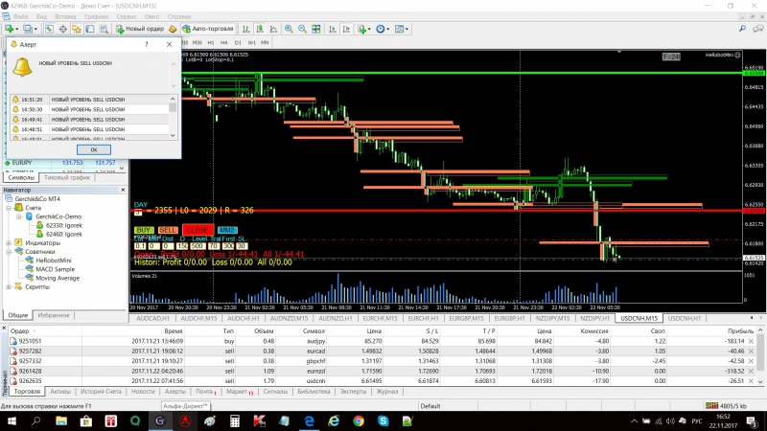Switch to the Эксперты tab
767x431 pixels.
point(353,392)
